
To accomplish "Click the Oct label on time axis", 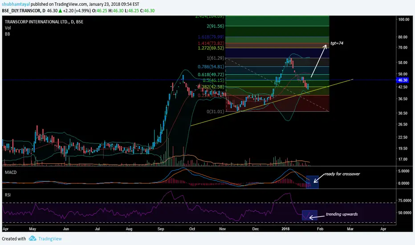I will [x=192, y=229].
